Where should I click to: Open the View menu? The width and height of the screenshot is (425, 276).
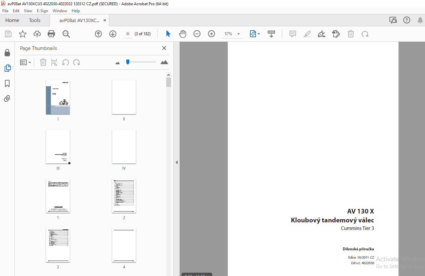(x=28, y=11)
